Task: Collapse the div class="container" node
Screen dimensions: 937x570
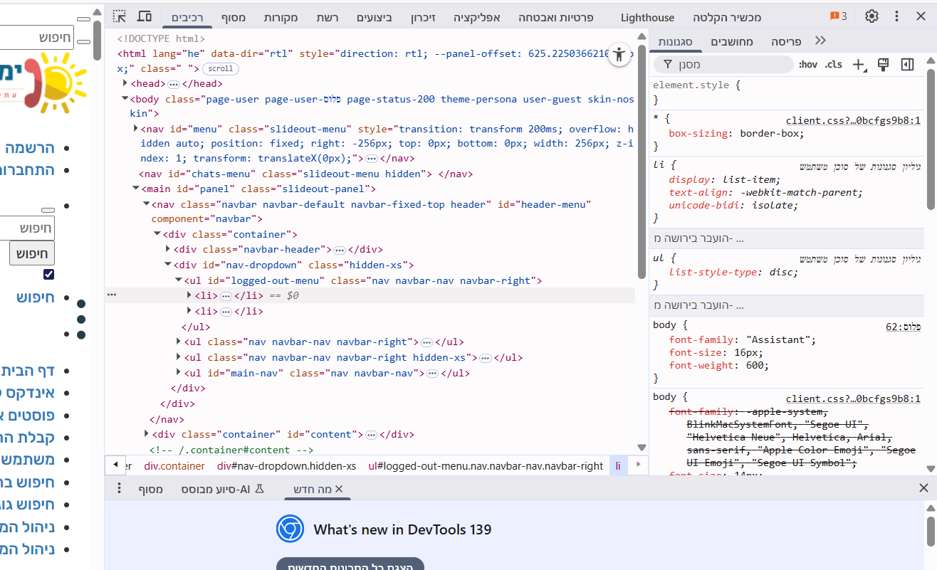Action: (x=157, y=234)
